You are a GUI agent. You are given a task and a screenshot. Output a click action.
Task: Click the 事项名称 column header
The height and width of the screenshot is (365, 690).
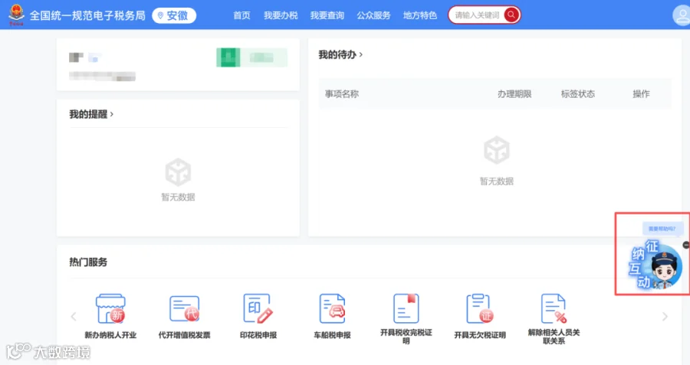342,93
